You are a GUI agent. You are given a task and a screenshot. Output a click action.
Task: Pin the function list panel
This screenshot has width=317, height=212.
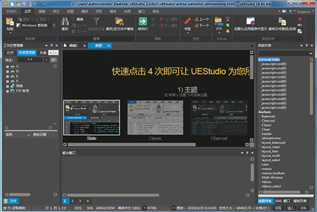pos(307,46)
